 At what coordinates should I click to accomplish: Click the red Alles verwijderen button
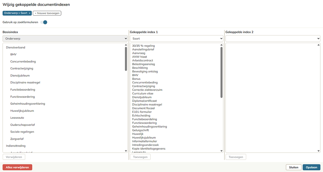17,167
